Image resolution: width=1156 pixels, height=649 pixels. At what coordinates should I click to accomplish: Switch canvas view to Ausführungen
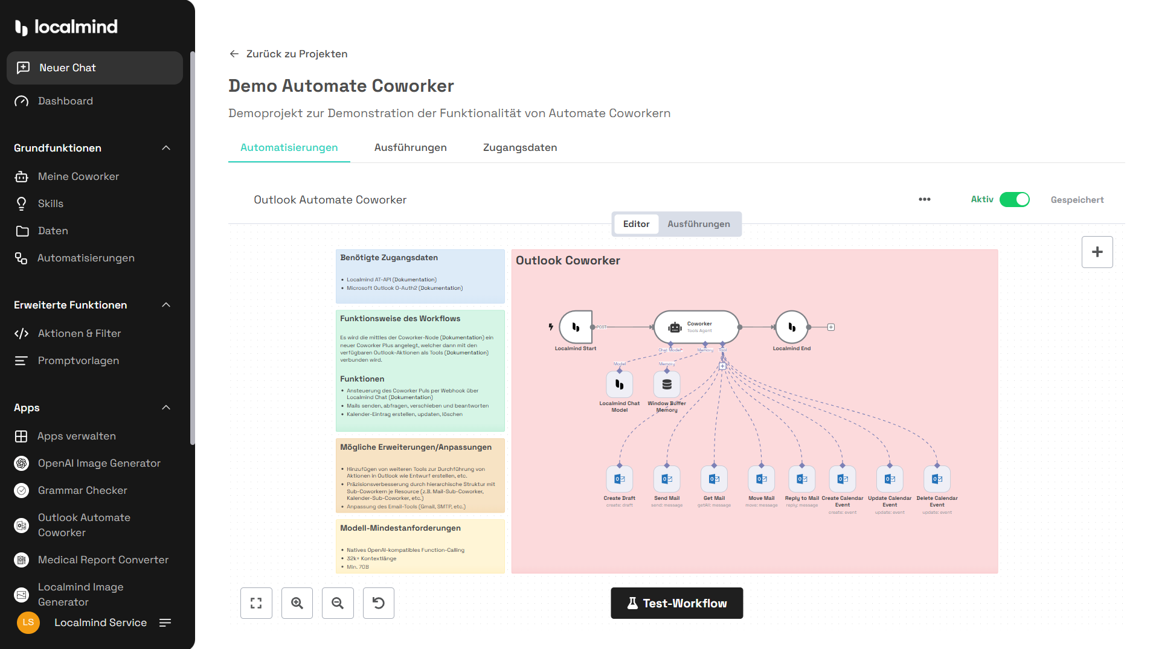[x=698, y=224]
